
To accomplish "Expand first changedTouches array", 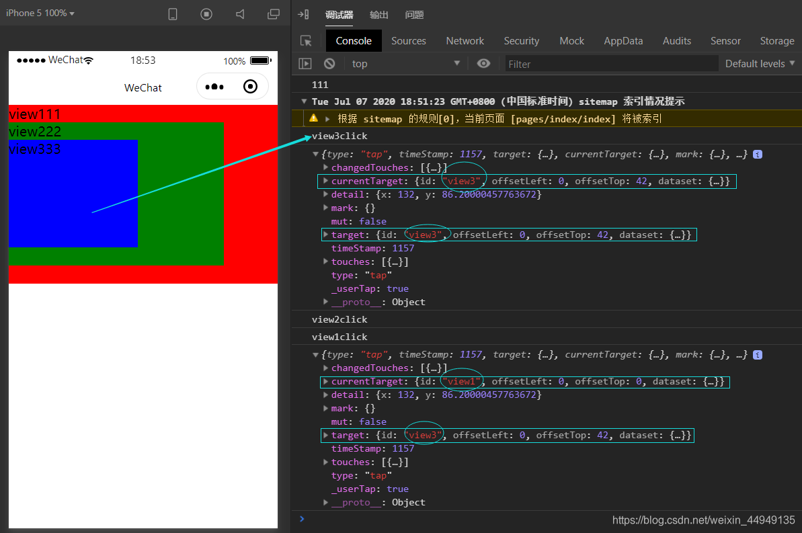I will (x=325, y=167).
